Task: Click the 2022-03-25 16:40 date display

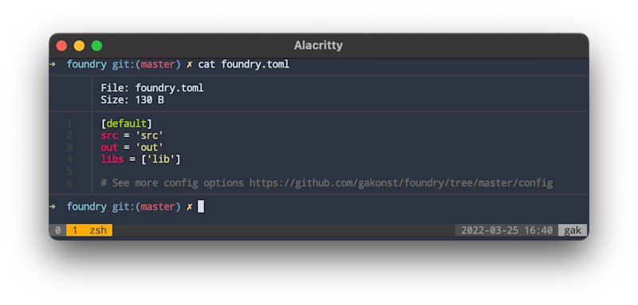Action: 506,230
